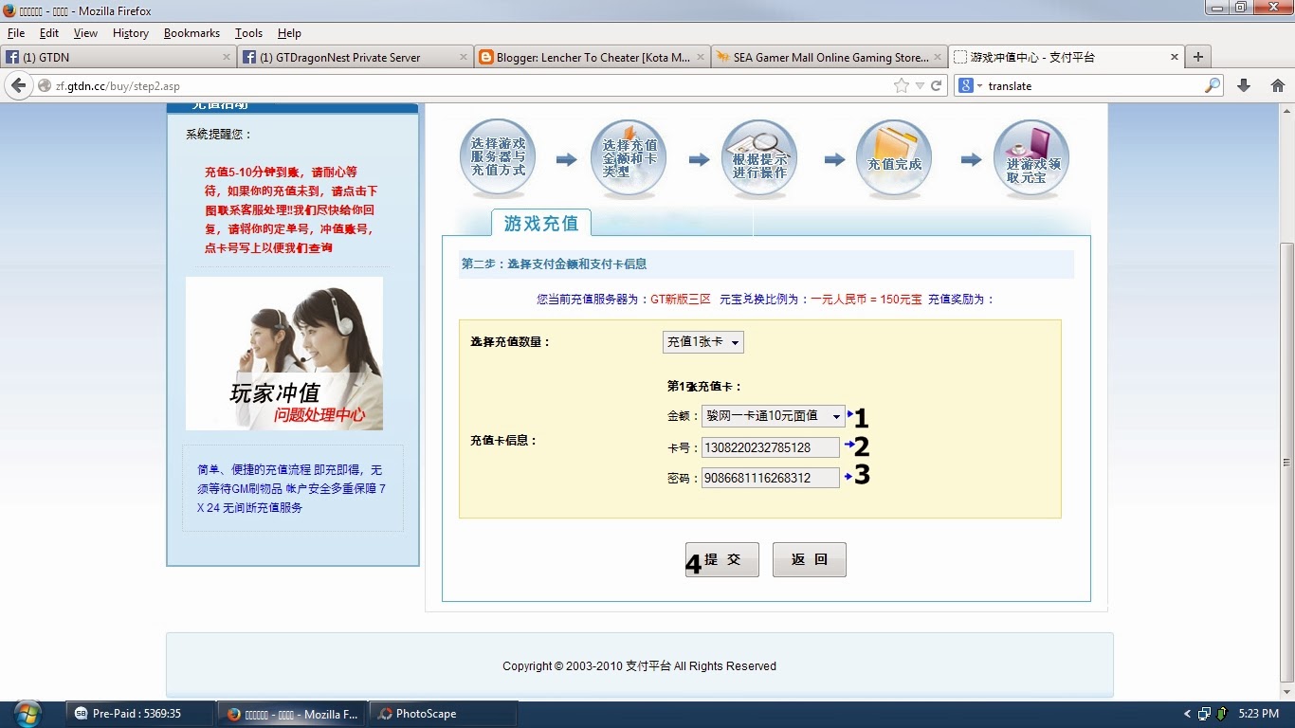The width and height of the screenshot is (1295, 728).
Task: Click the search magnifier icon
Action: pos(1213,85)
